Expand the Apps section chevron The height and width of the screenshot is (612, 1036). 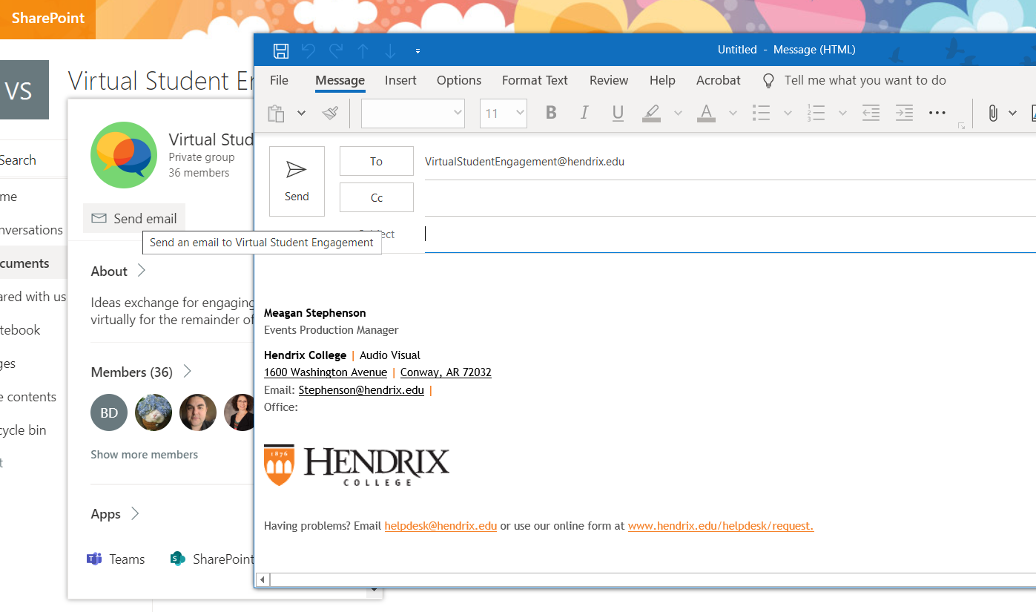(135, 513)
